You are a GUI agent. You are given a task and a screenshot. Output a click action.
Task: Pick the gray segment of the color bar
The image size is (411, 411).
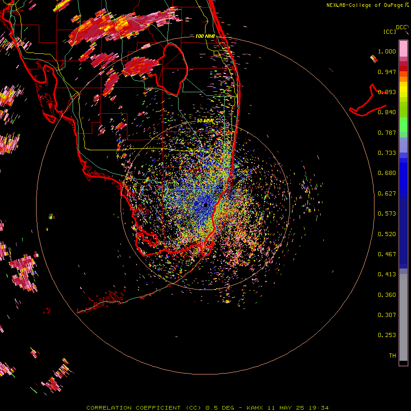pyautogui.click(x=403, y=317)
